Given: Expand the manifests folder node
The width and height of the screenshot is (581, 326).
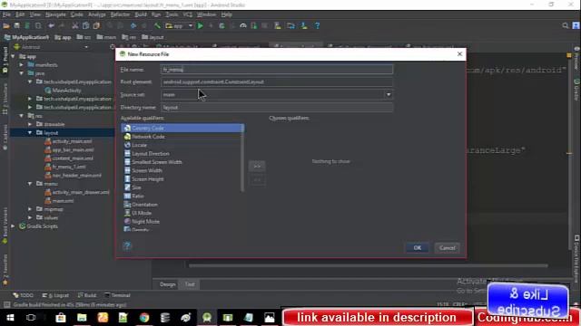Looking at the screenshot, I should [22, 65].
